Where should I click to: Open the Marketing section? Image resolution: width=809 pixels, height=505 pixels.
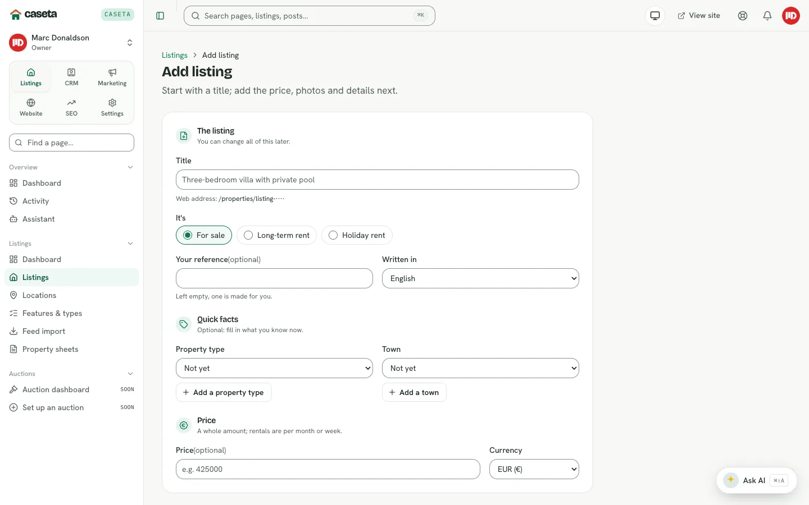[x=112, y=77]
